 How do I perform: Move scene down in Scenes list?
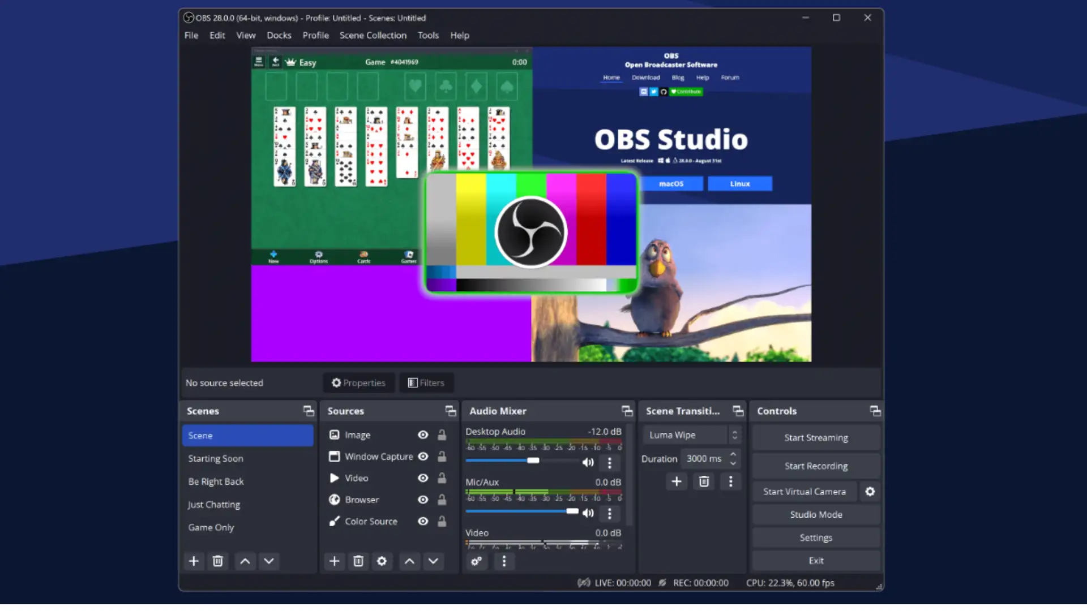(269, 561)
